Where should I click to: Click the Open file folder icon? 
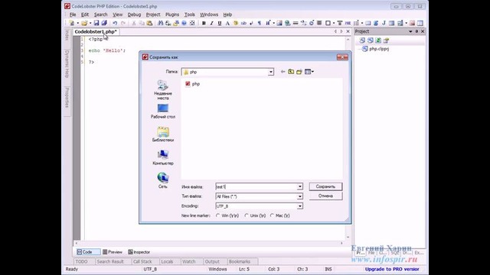(x=84, y=23)
